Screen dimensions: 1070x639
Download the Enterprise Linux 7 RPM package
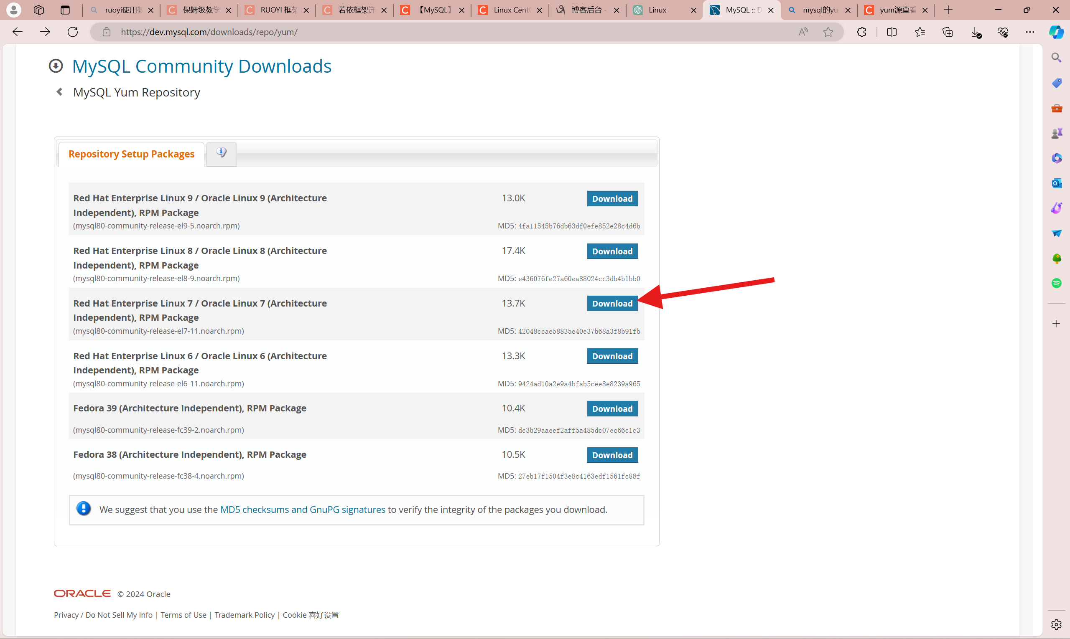coord(612,304)
